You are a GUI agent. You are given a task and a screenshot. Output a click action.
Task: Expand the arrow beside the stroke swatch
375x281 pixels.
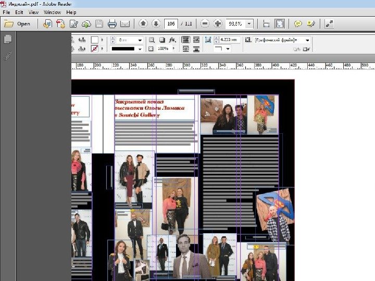(103, 49)
